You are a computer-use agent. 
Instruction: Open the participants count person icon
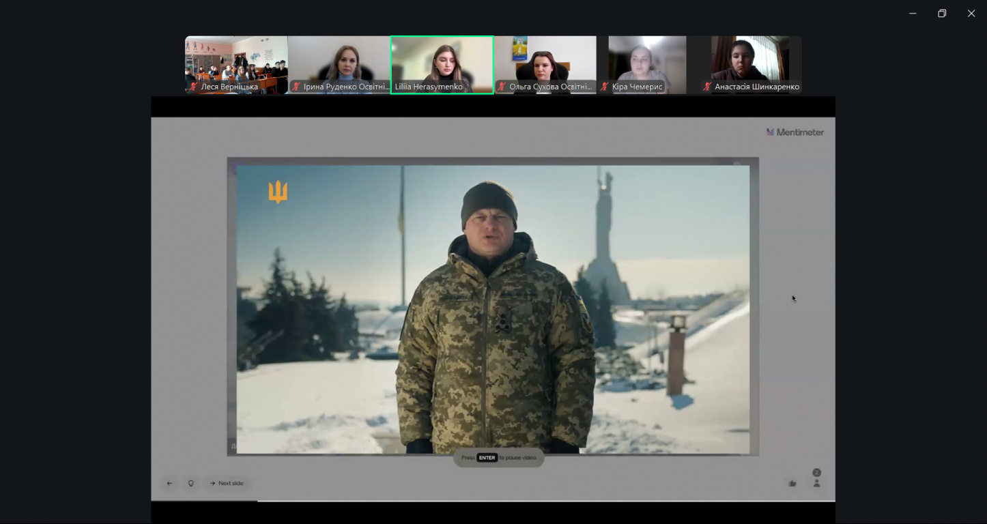pyautogui.click(x=816, y=483)
